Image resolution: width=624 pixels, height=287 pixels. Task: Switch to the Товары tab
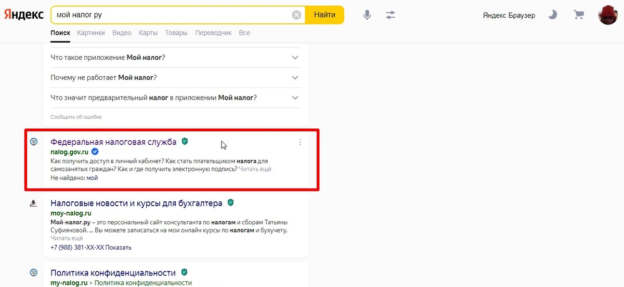tap(176, 33)
